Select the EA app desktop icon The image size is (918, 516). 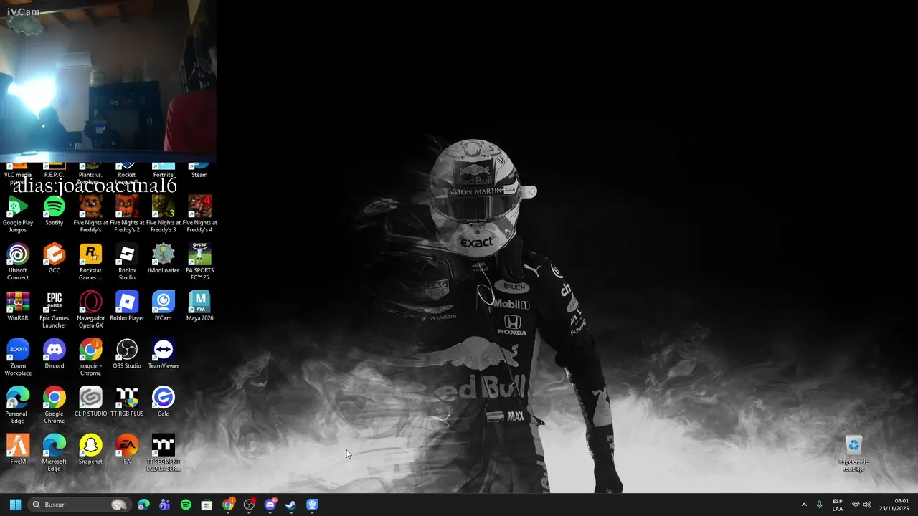(x=127, y=450)
